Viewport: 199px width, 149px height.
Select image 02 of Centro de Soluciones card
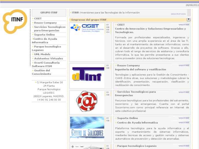(x=108, y=121)
